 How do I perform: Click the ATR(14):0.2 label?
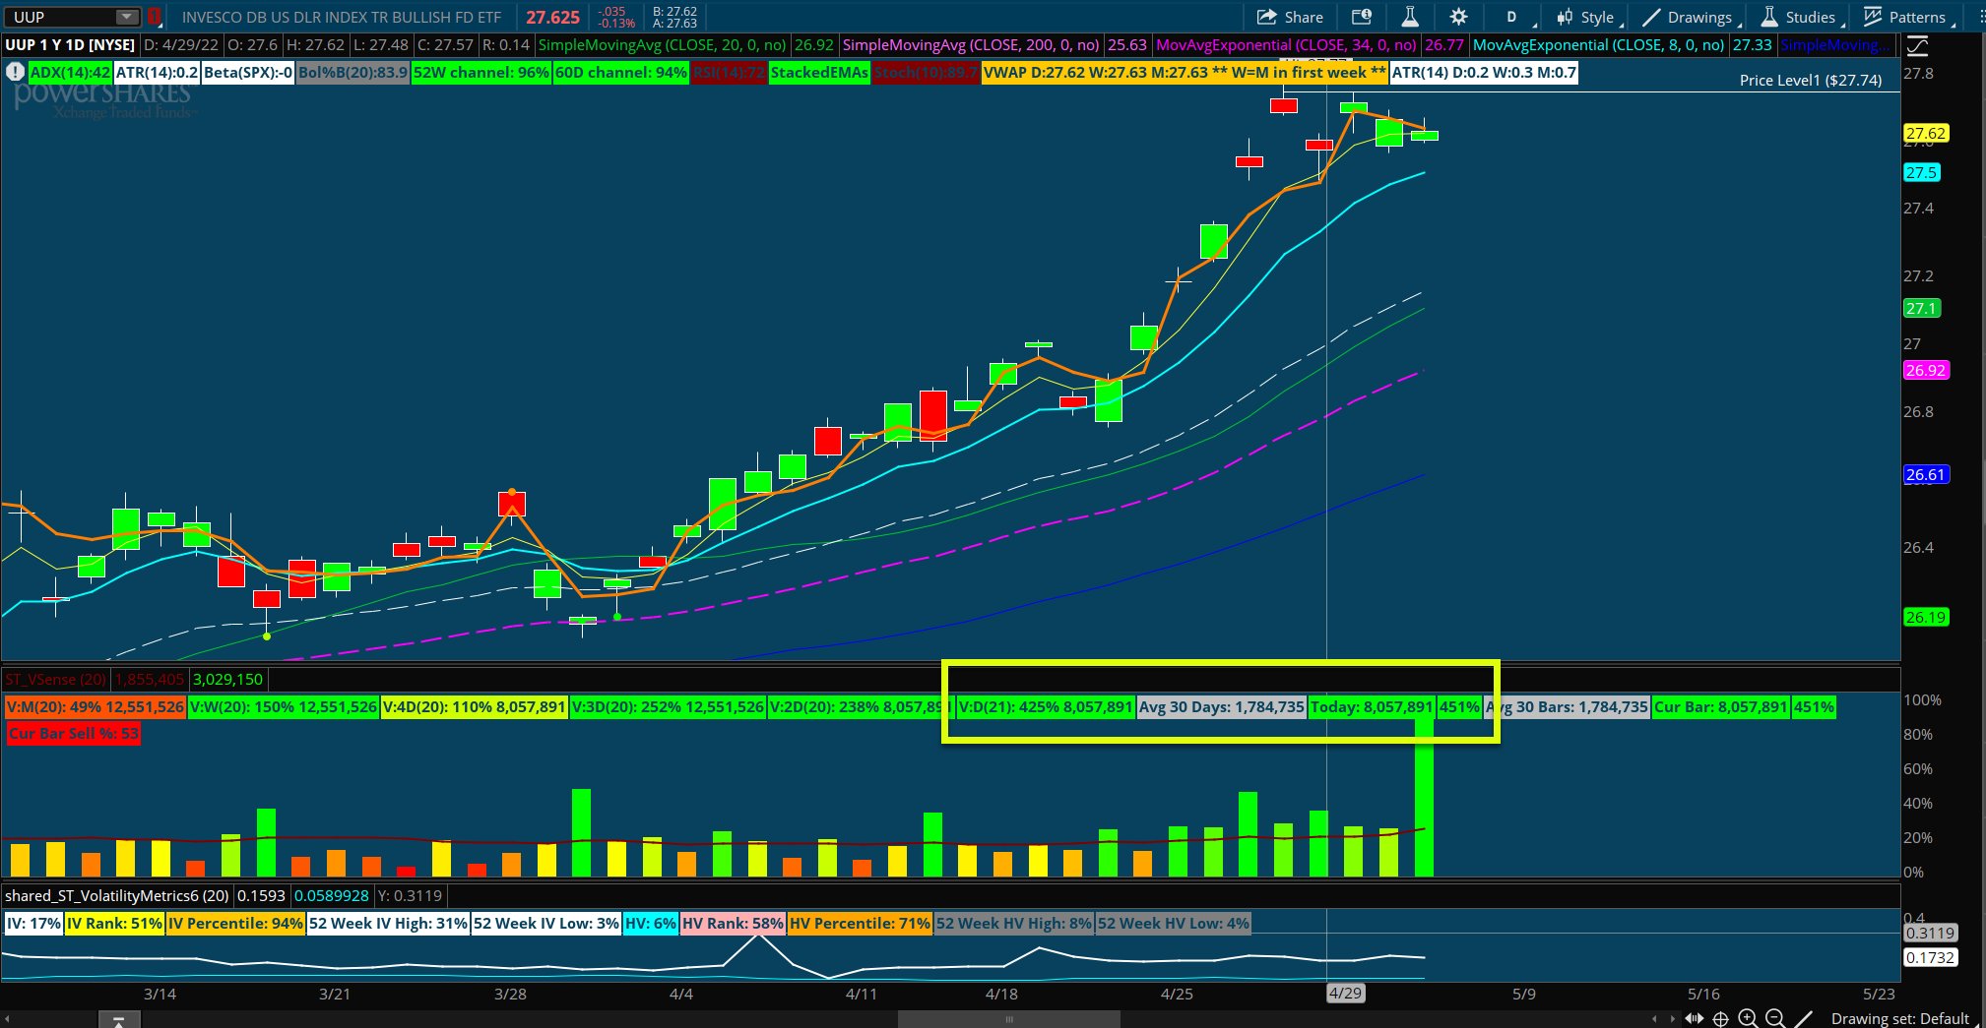pos(157,72)
